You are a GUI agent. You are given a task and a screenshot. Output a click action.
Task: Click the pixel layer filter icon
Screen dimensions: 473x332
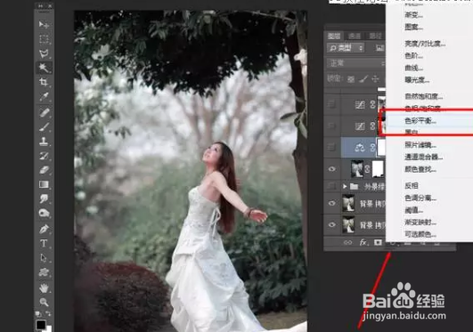pyautogui.click(x=379, y=48)
